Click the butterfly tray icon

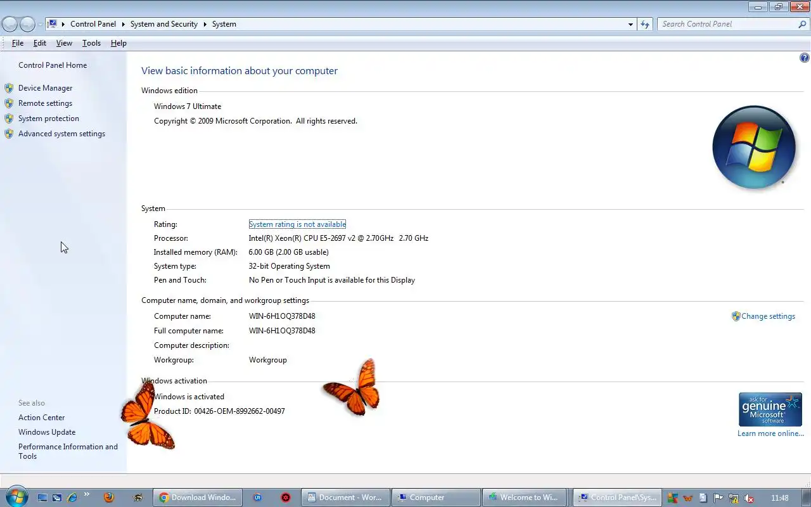coord(687,498)
